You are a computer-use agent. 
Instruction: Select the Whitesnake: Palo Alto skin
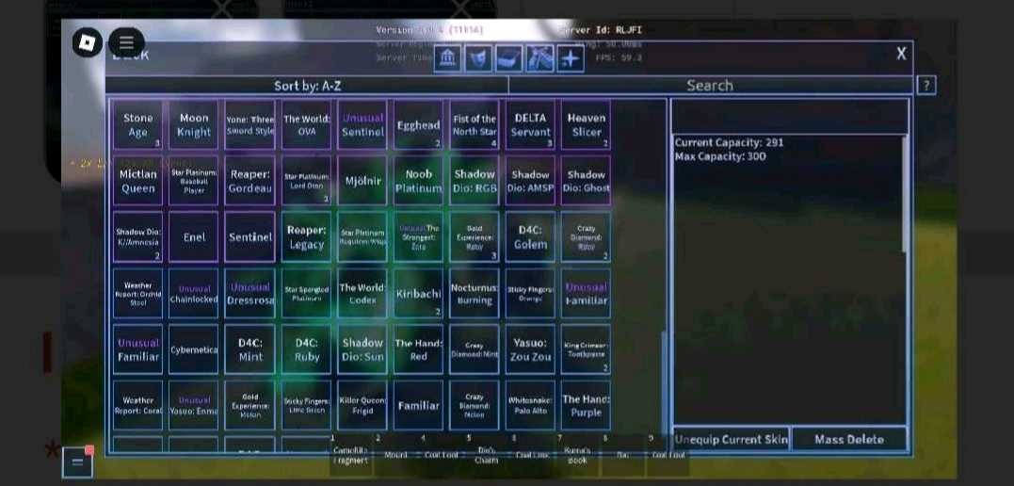[x=530, y=405]
